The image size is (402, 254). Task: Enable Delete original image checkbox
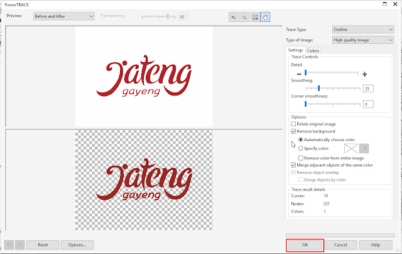[x=293, y=124]
